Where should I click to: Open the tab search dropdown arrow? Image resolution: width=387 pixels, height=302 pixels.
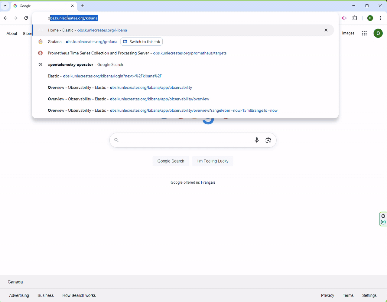point(5,6)
